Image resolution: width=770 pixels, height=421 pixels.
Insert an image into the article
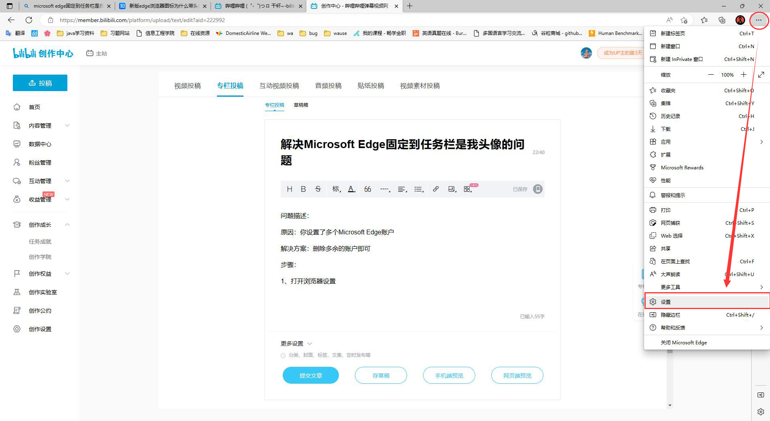coord(452,189)
